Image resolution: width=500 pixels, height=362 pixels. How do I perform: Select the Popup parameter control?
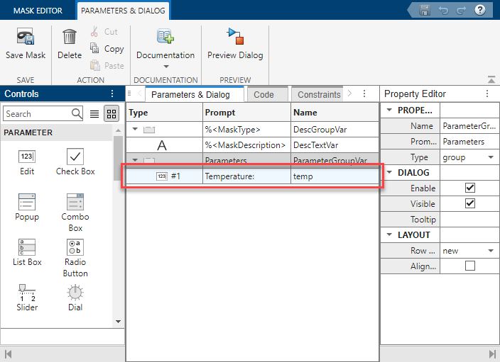point(27,203)
